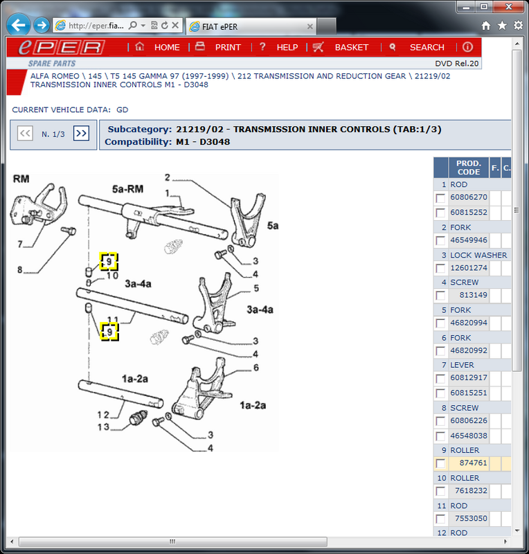This screenshot has height=554, width=529.
Task: Select part code 60815251
Action: coord(469,393)
